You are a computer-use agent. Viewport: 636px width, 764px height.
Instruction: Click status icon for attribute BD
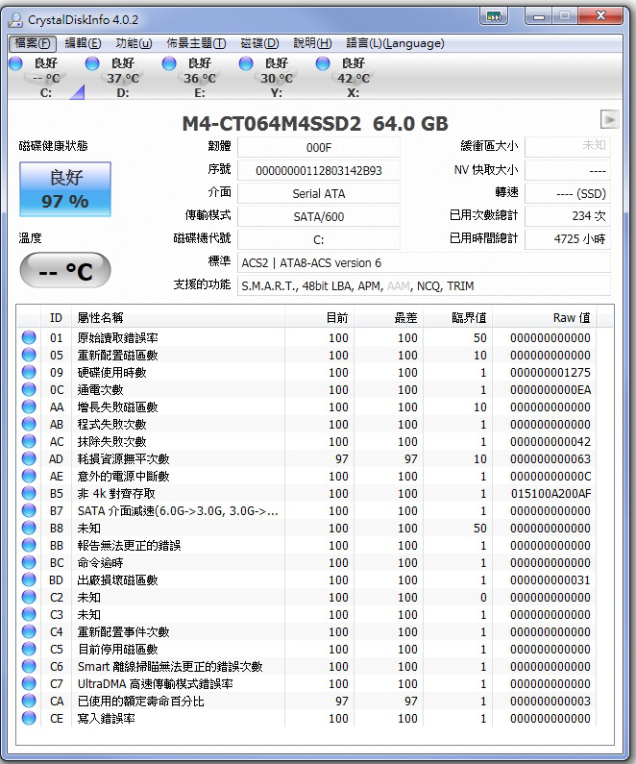click(29, 579)
